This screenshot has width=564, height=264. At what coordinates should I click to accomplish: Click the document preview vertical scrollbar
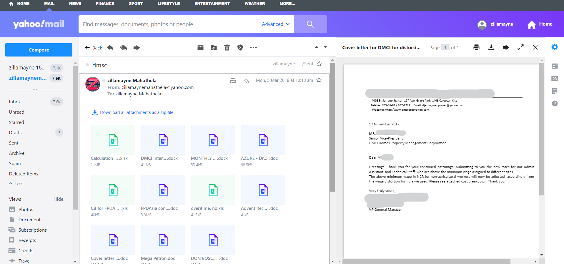542,129
